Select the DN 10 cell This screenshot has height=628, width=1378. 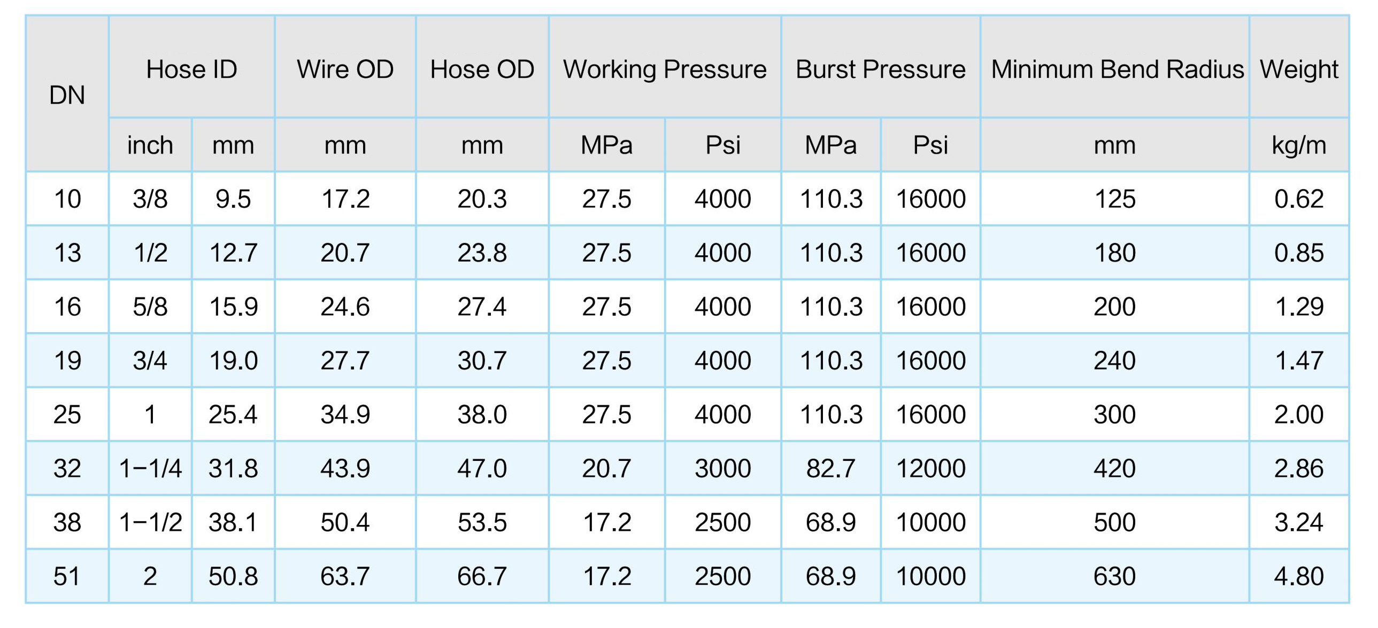pos(67,199)
